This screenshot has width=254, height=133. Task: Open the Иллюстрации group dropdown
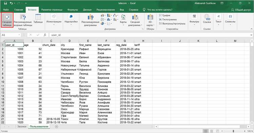(x=54, y=20)
